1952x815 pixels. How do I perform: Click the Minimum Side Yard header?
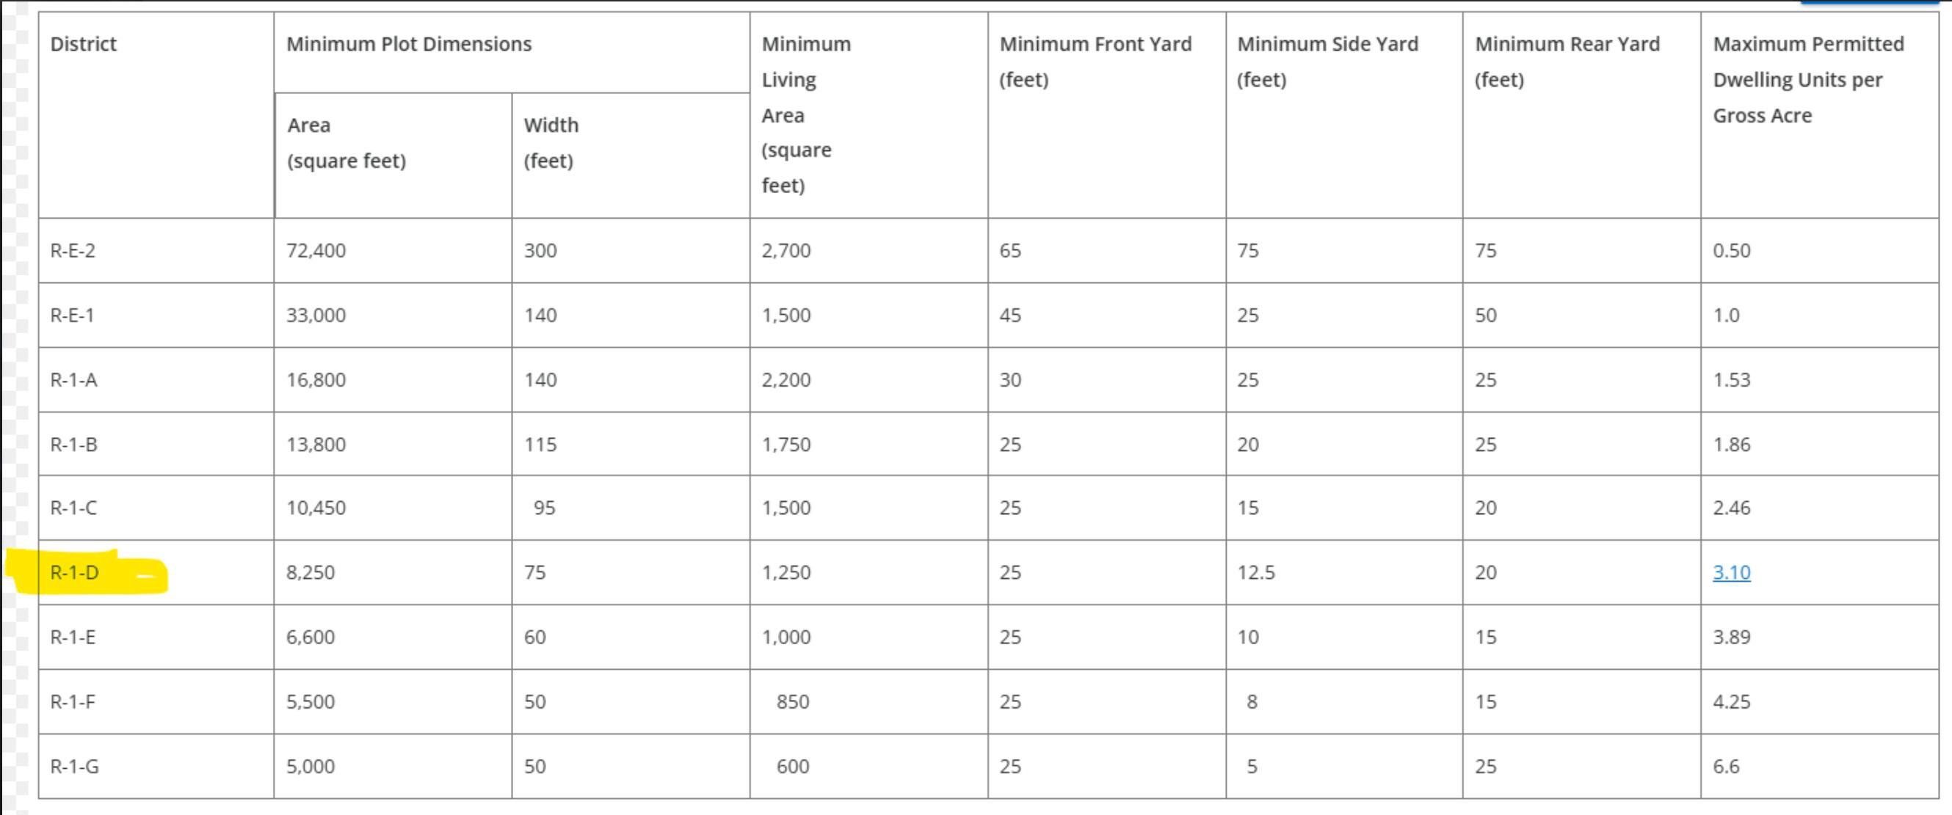1327,62
